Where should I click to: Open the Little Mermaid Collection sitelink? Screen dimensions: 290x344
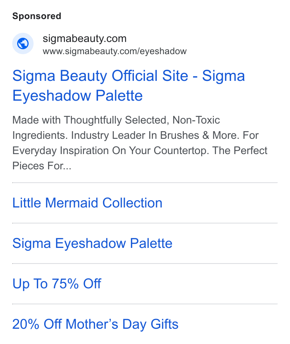point(87,203)
